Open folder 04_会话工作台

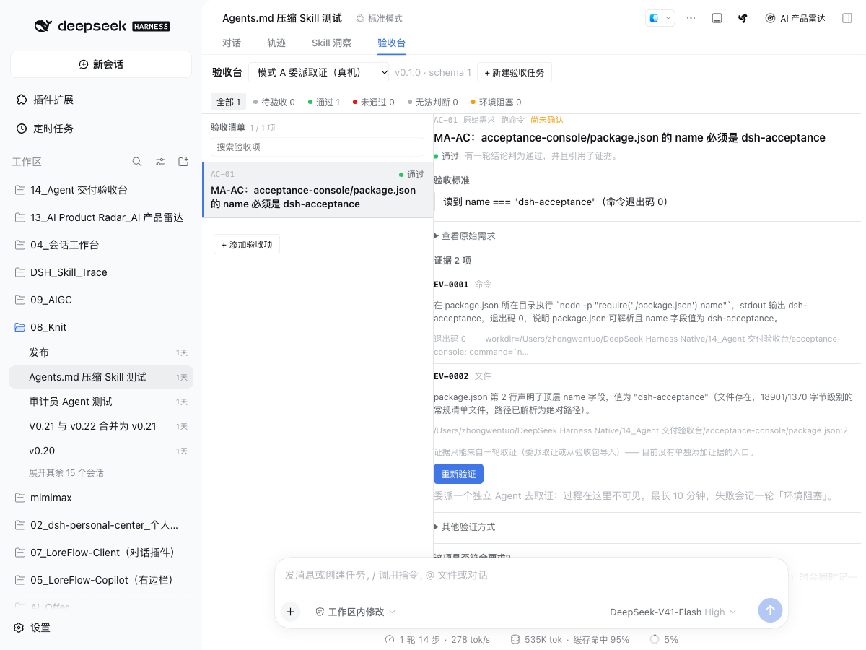pos(101,245)
